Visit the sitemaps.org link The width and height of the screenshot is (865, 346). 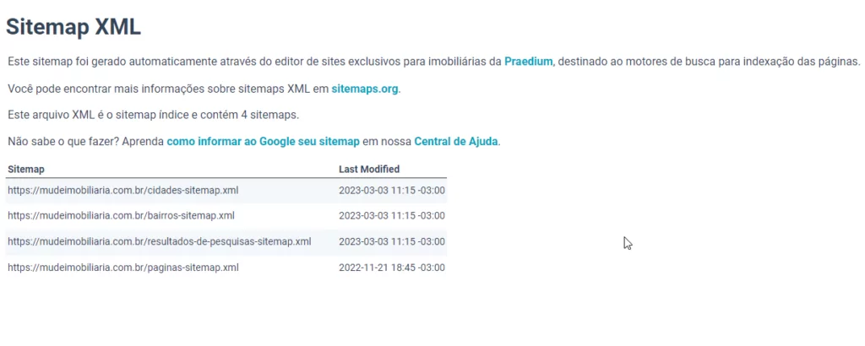click(364, 88)
